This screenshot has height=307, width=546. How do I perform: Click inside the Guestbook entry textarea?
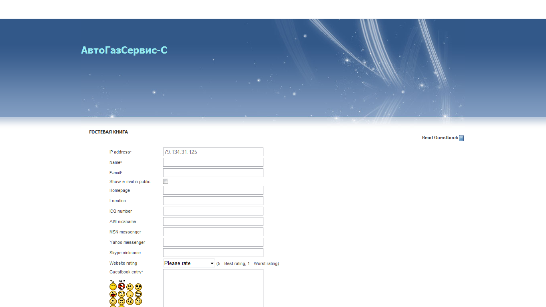pyautogui.click(x=213, y=288)
